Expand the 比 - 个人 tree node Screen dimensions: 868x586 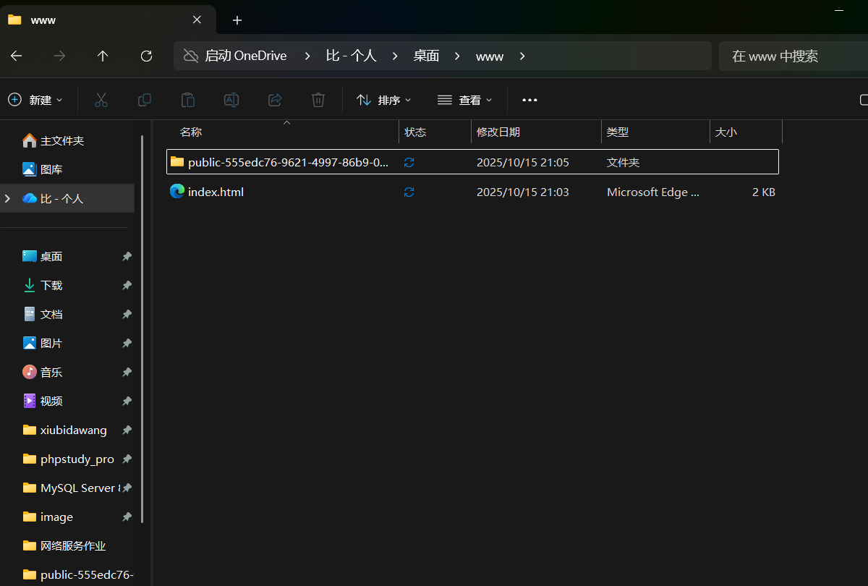8,198
